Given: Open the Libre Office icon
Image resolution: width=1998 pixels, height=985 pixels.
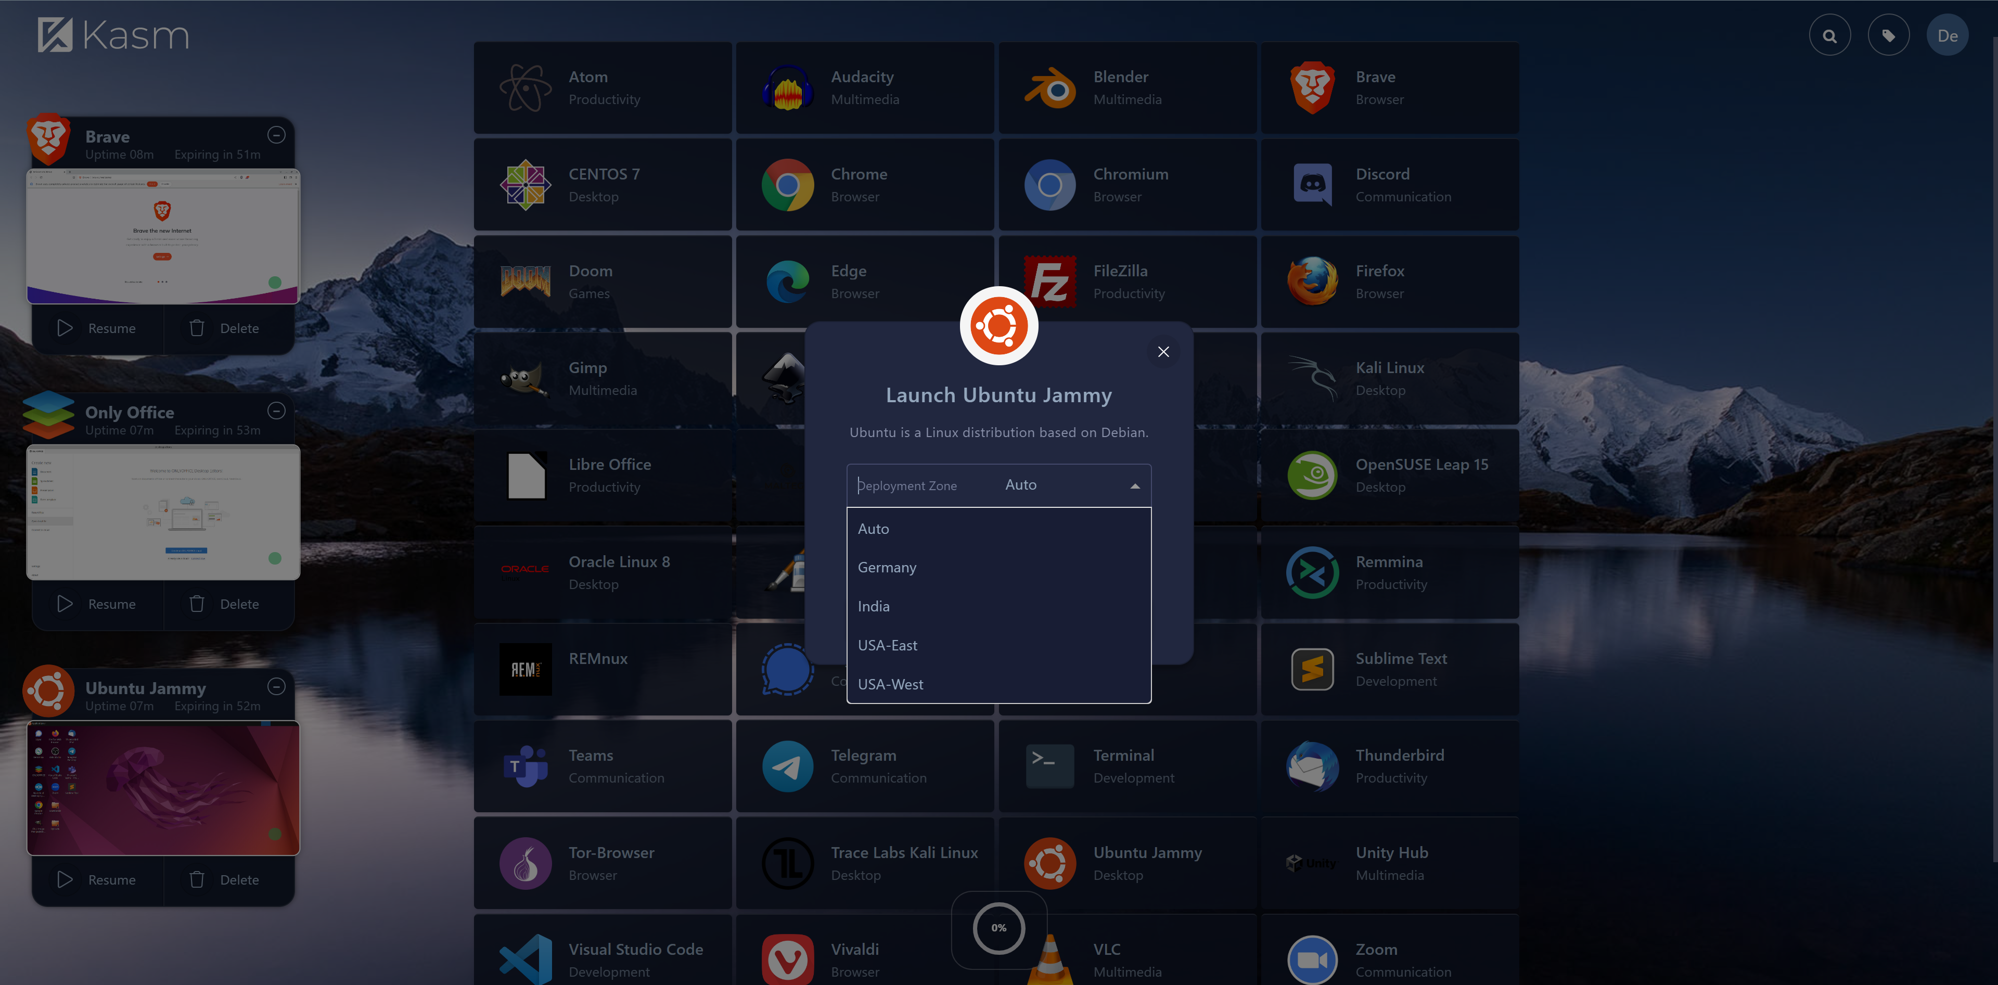Looking at the screenshot, I should click(x=526, y=476).
